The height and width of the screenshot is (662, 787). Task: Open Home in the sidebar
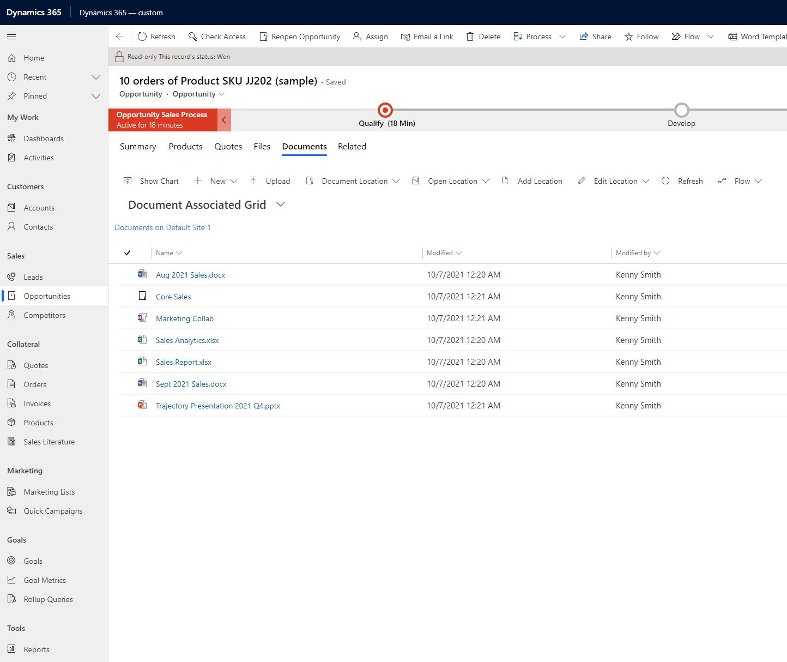(54, 58)
